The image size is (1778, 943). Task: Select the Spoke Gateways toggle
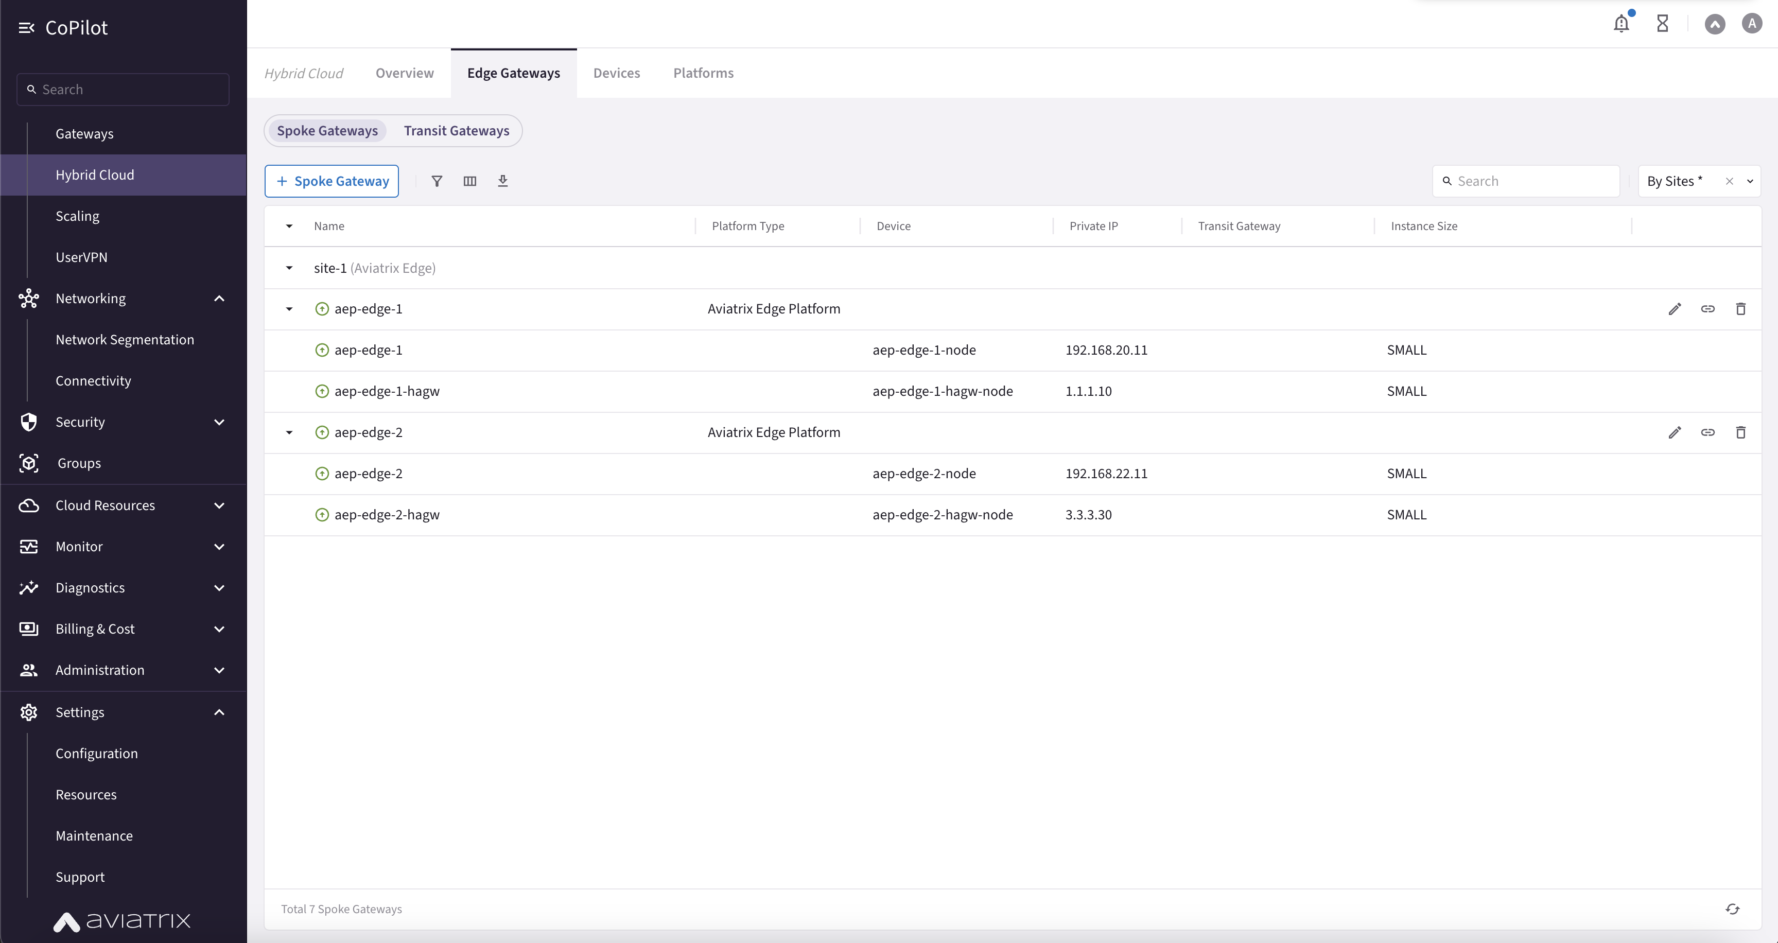327,130
